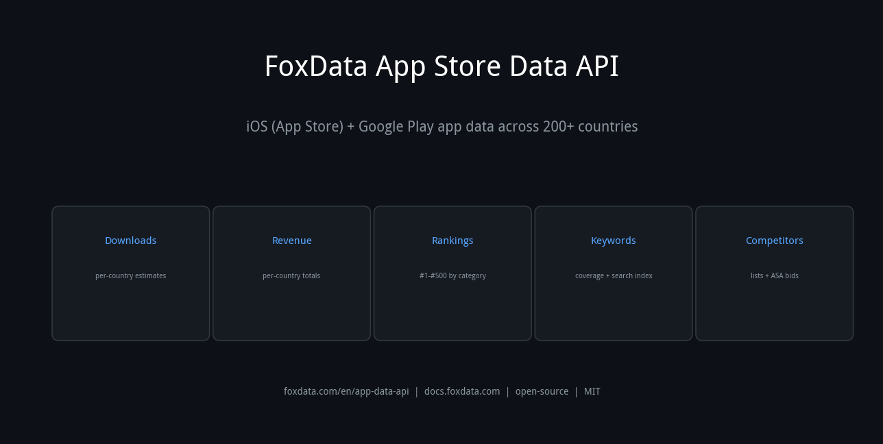Open the Revenue card title

coord(291,241)
